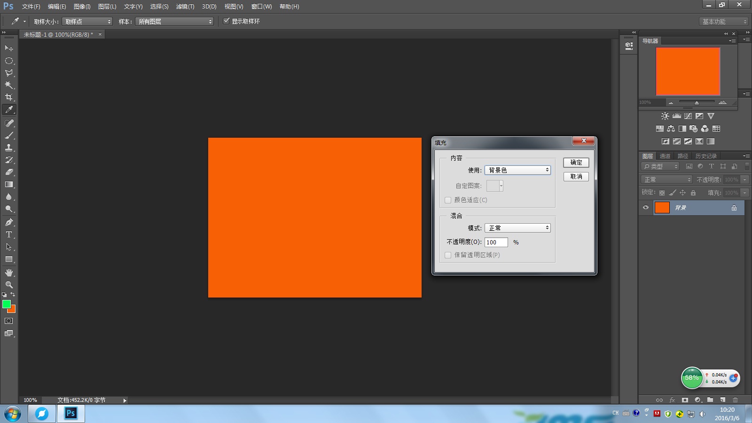Screen dimensions: 752x423
Task: Select the Clone Stamp tool
Action: point(9,148)
